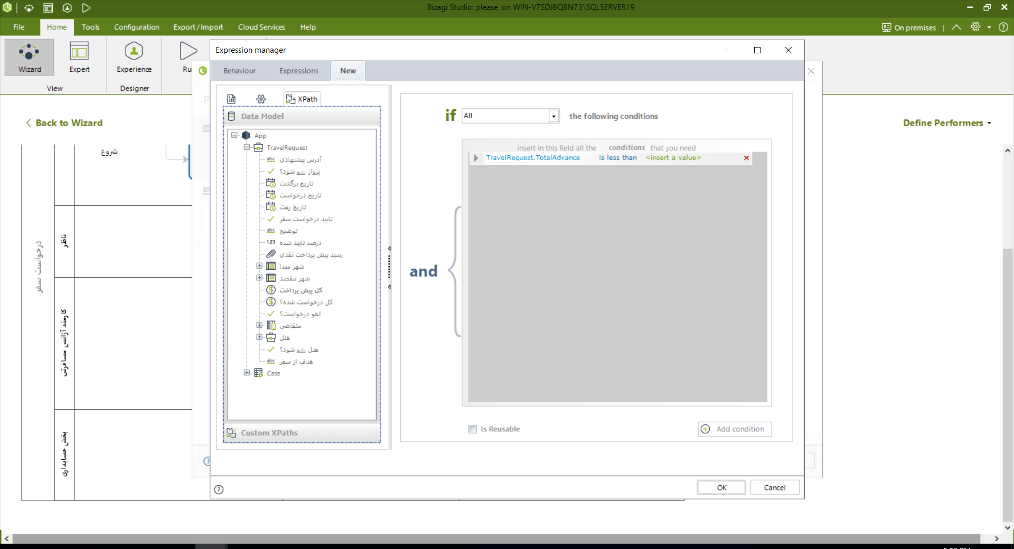Click the Bizagi logo icon

point(7,8)
